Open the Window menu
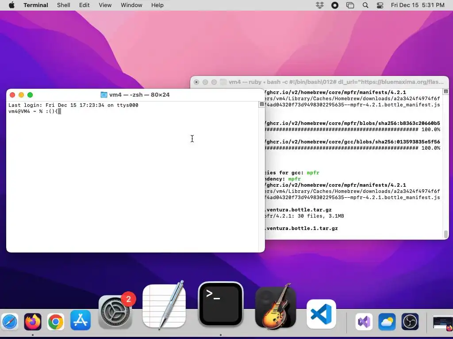This screenshot has height=339, width=453. [131, 5]
